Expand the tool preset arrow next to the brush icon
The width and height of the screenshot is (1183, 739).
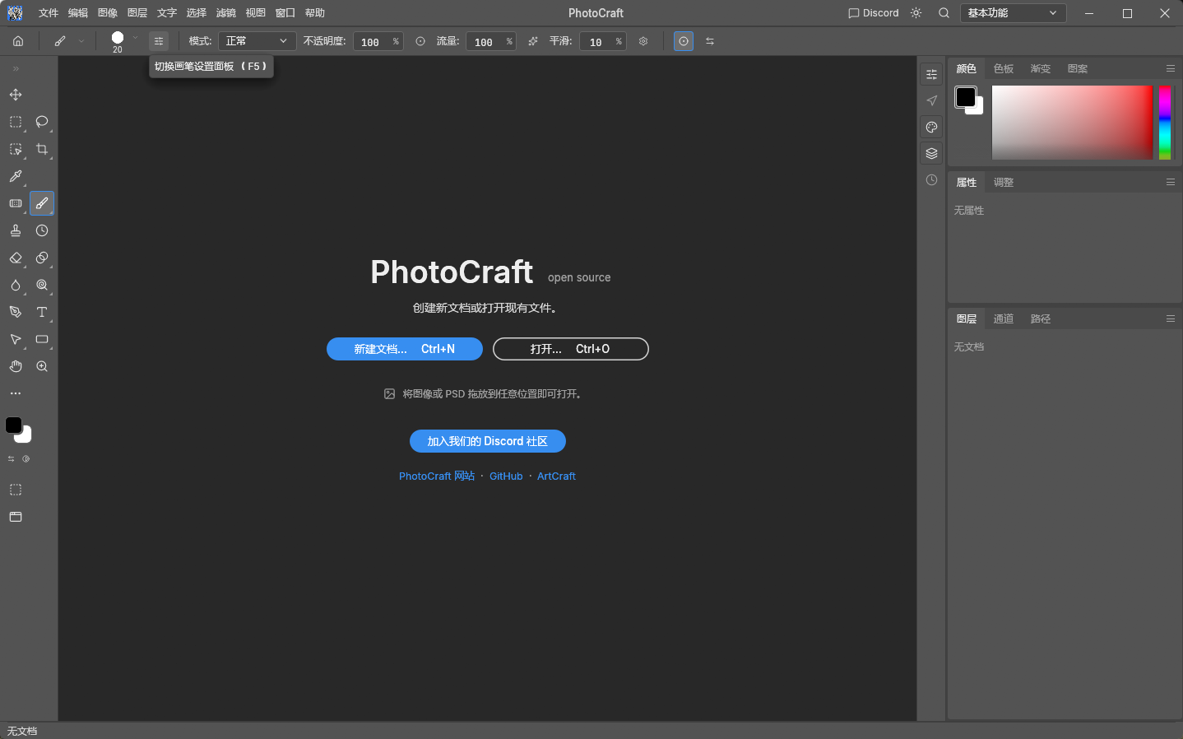click(x=81, y=41)
